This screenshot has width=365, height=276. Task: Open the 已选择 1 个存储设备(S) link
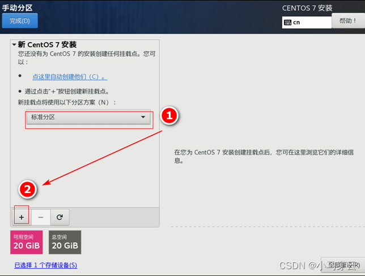45,265
